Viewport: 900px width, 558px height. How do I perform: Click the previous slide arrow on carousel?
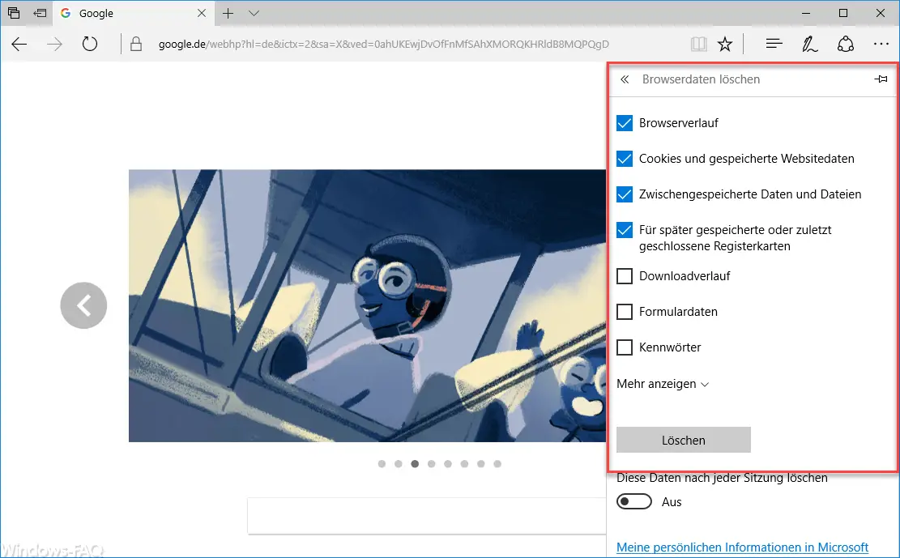coord(83,305)
